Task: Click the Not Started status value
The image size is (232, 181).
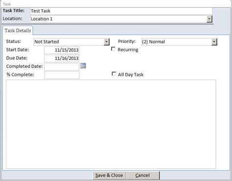Action: 46,42
